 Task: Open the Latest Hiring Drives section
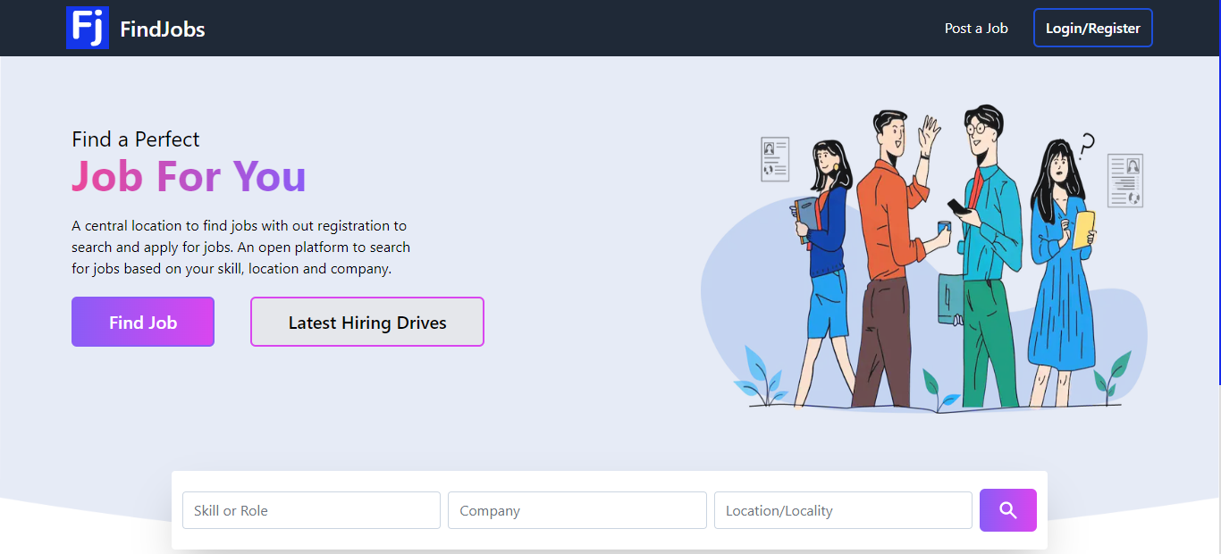pos(366,322)
